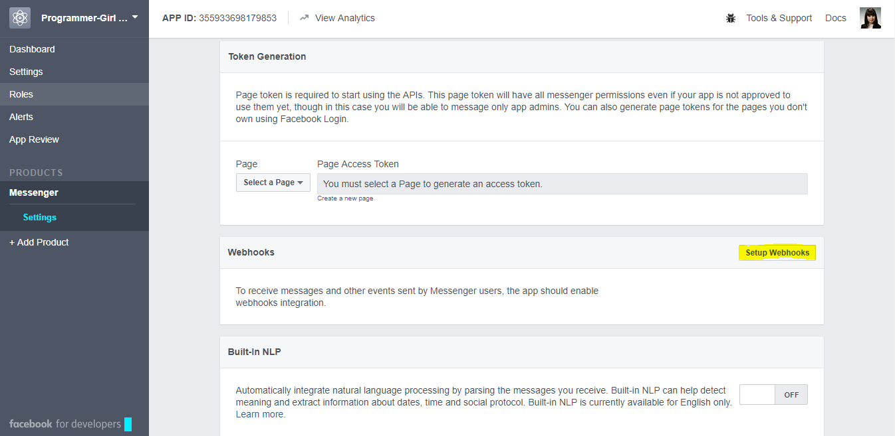Open Dashboard in the sidebar
Viewport: 895px width, 436px height.
point(32,49)
